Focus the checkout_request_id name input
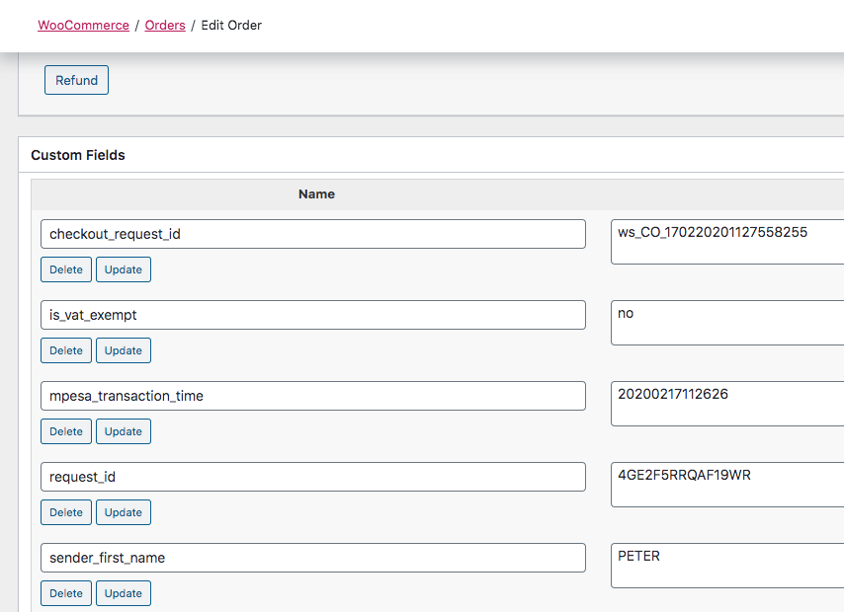844x612 pixels. pyautogui.click(x=312, y=234)
